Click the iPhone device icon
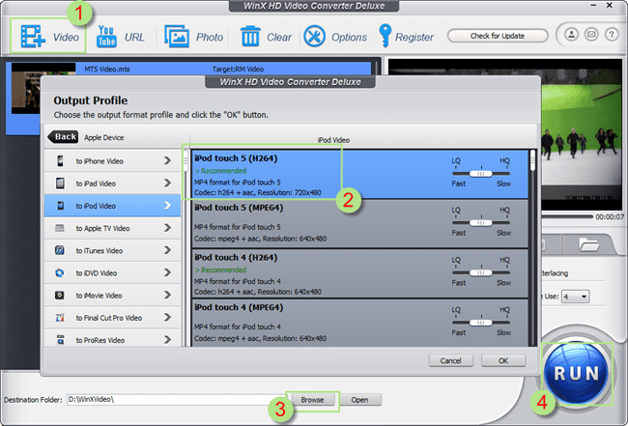This screenshot has width=628, height=426. (x=60, y=161)
